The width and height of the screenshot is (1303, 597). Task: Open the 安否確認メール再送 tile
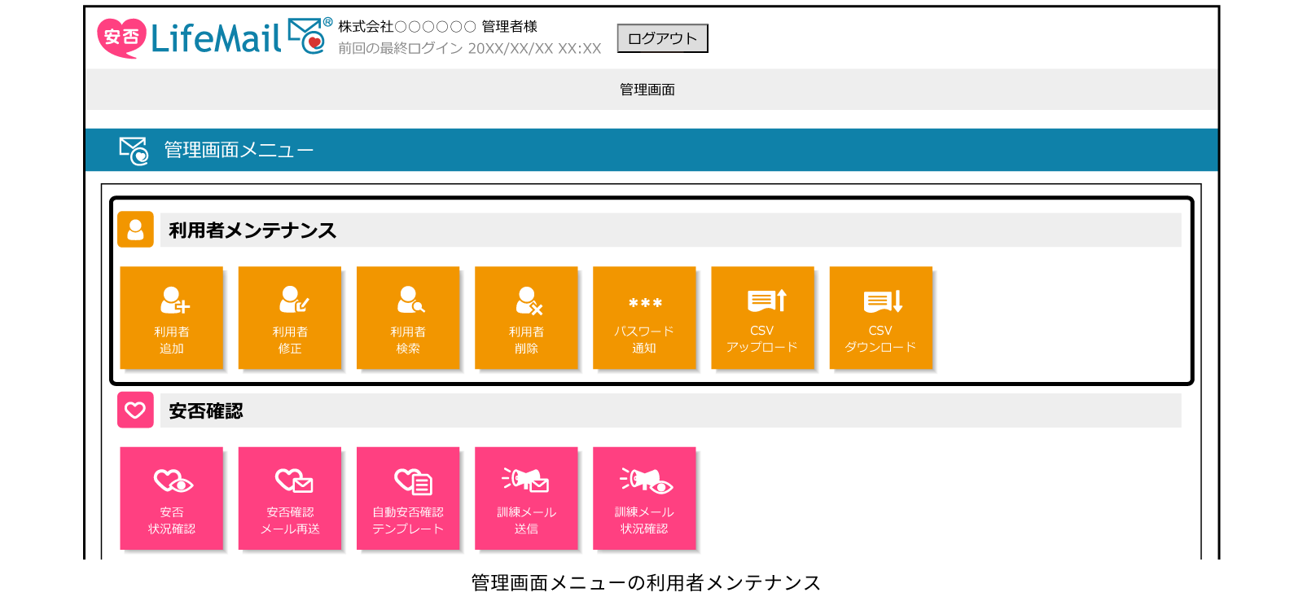coord(290,498)
